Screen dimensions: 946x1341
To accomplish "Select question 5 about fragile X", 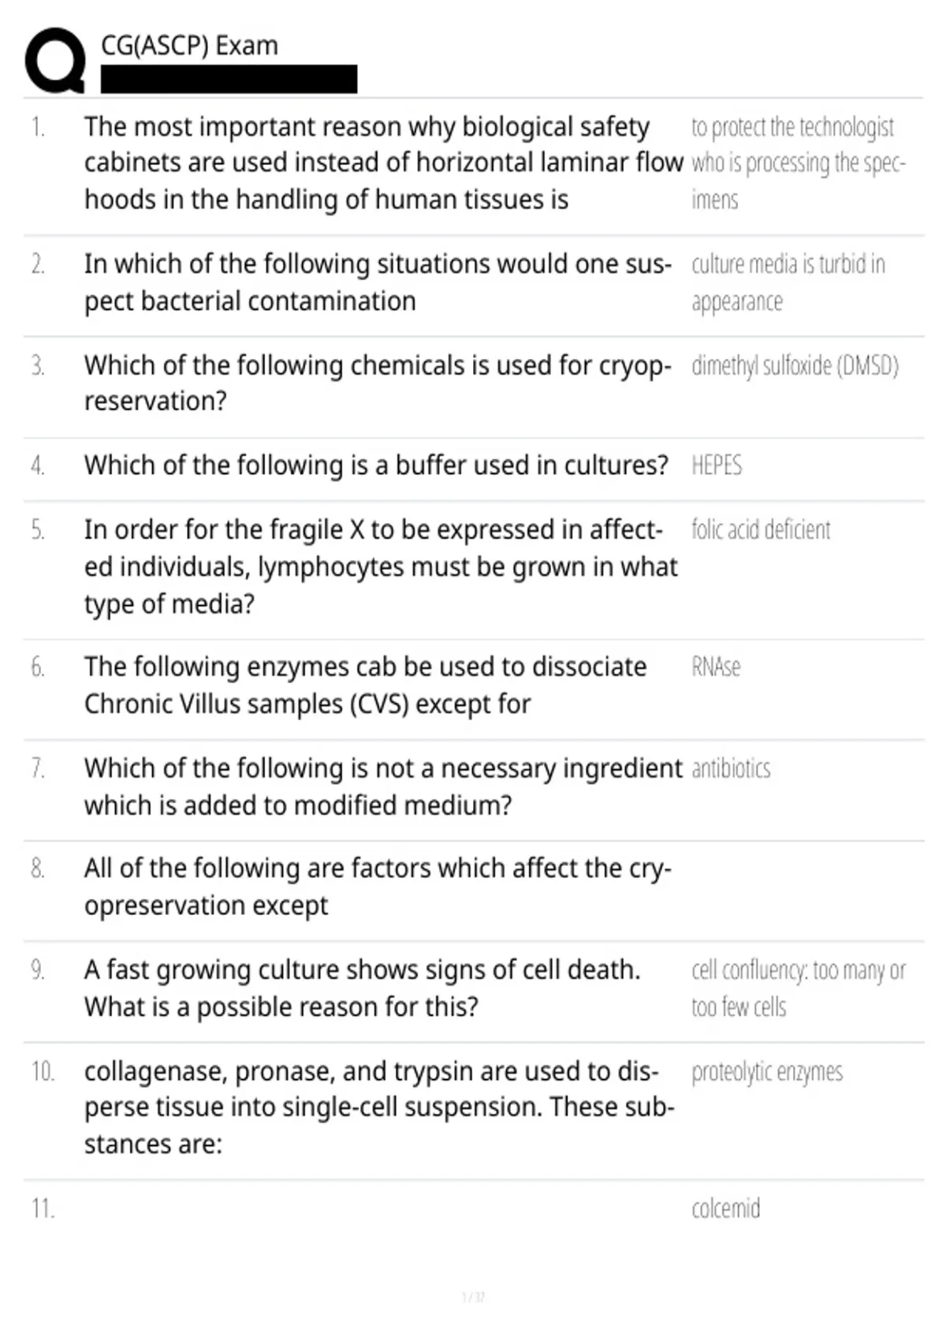I will click(381, 566).
